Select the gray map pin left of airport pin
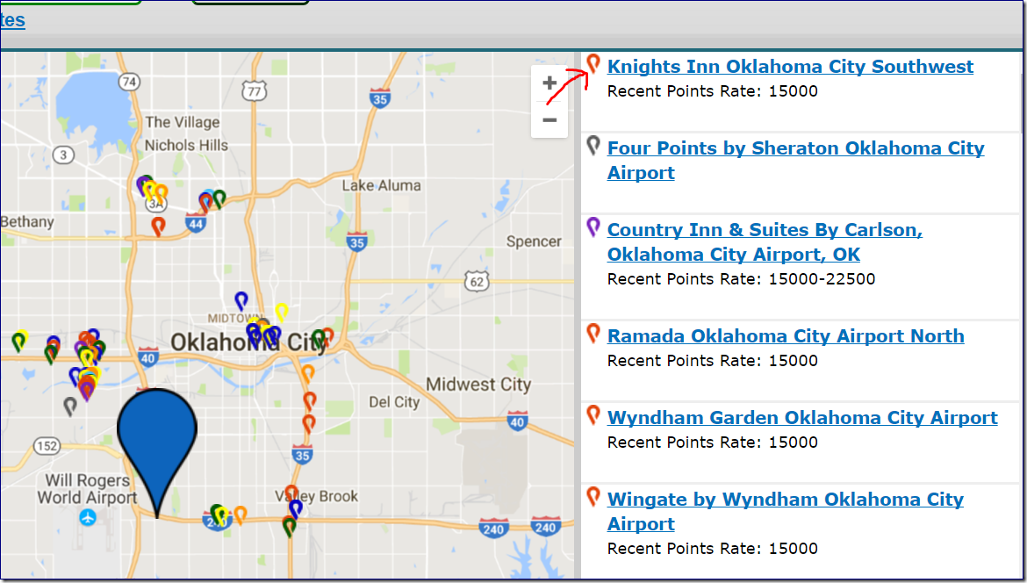The width and height of the screenshot is (1027, 583). coord(70,405)
